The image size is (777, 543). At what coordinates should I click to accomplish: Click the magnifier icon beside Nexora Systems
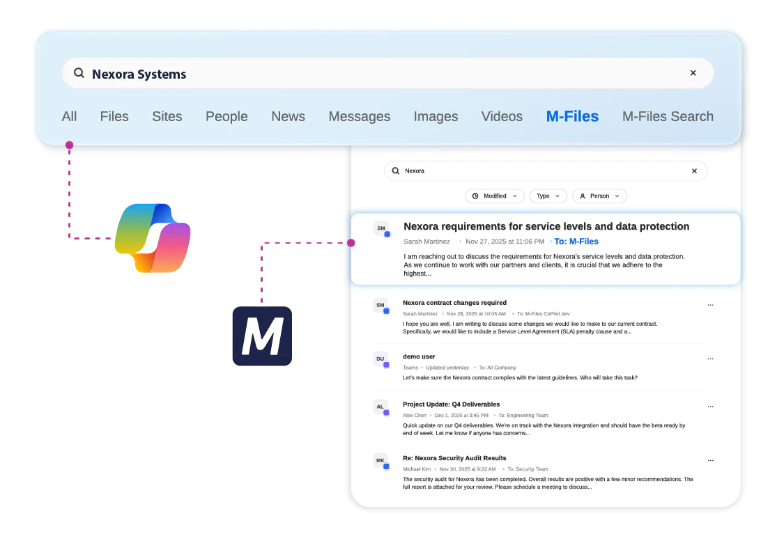click(79, 73)
